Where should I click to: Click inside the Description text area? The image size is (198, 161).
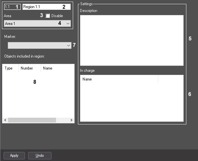pyautogui.click(x=132, y=40)
